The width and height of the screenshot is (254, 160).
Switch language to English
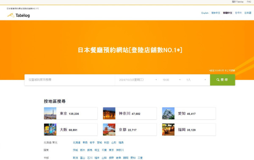coord(205,13)
